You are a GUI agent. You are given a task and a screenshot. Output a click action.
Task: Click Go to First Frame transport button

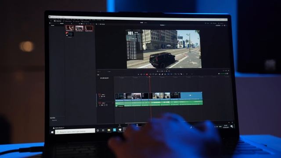[158, 71]
